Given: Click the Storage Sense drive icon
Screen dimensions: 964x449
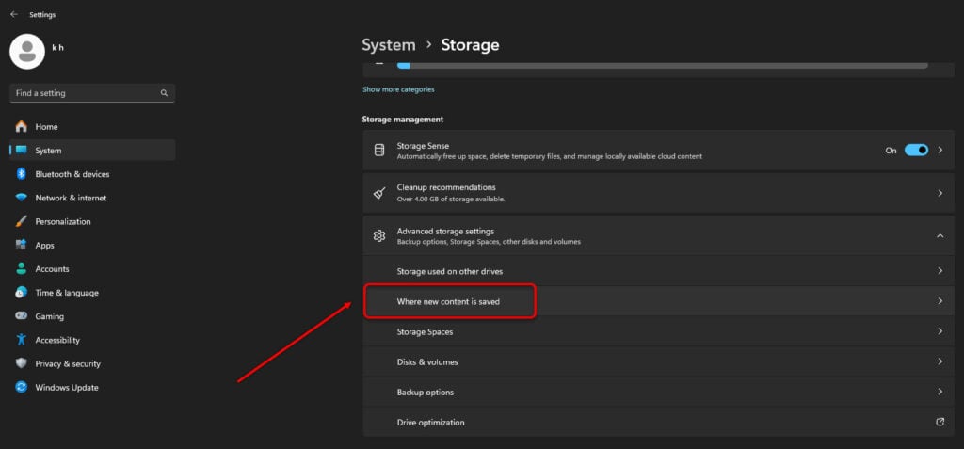Looking at the screenshot, I should [379, 150].
